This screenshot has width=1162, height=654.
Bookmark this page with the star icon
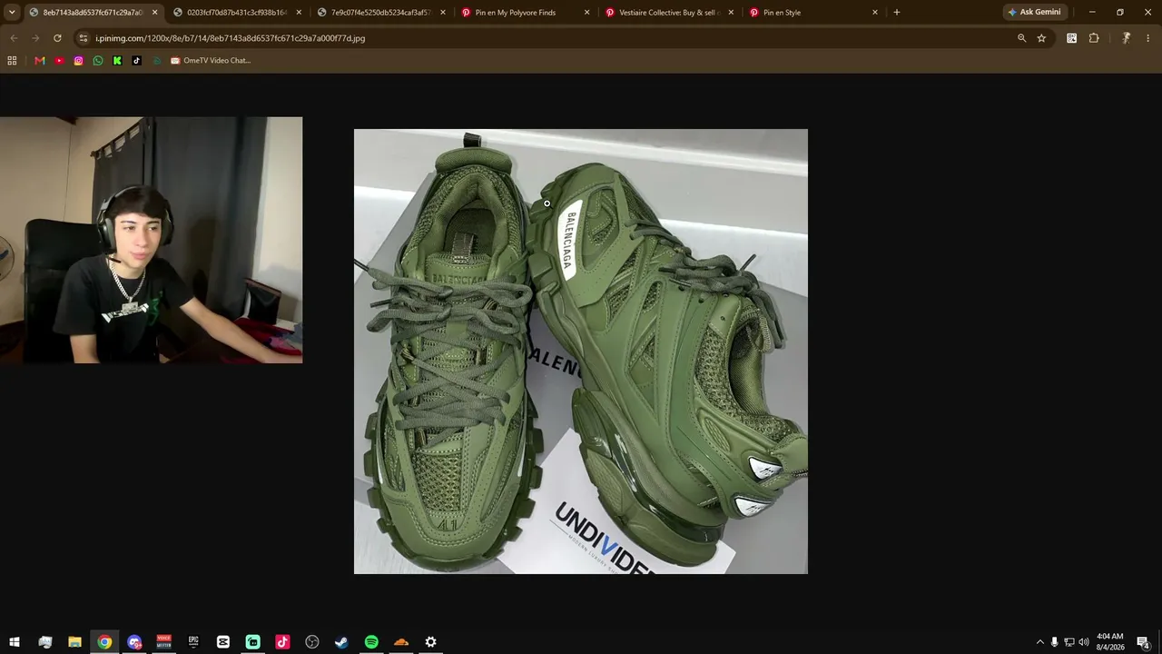point(1041,38)
